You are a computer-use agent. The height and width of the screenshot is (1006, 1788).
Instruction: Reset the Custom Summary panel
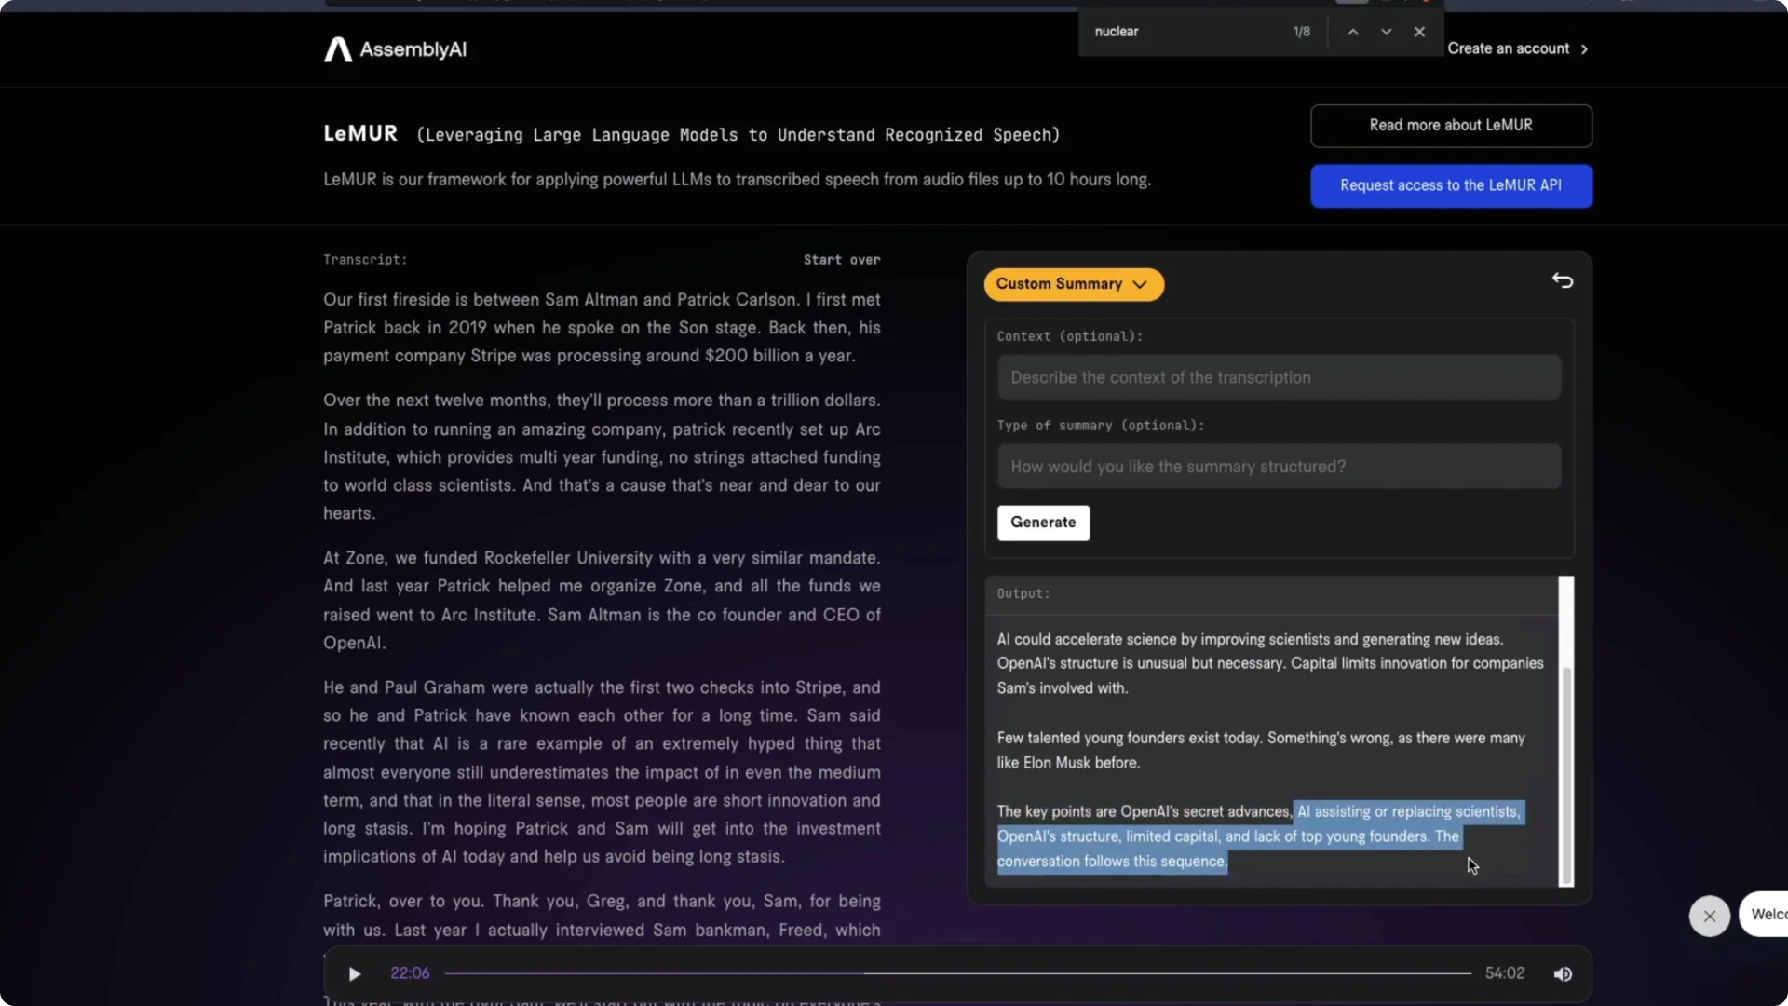pyautogui.click(x=1563, y=279)
